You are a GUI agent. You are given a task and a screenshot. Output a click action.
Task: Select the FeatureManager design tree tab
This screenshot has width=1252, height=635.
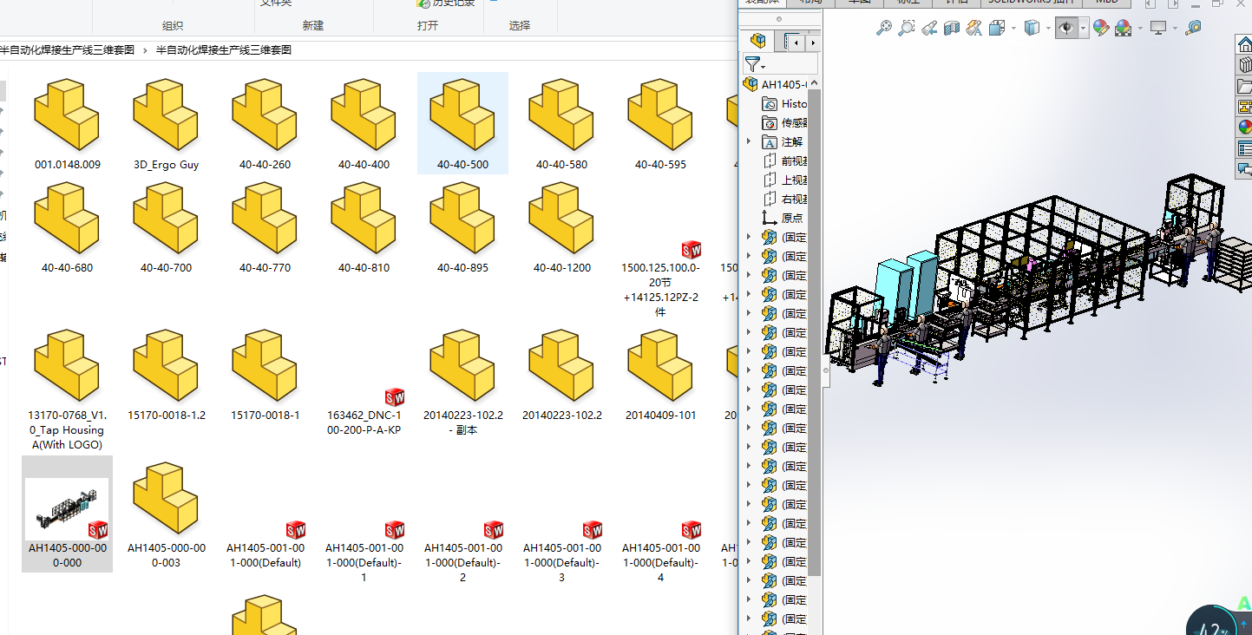click(759, 41)
